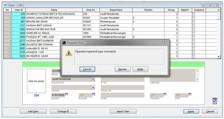Close the Program Error dialog
224x119 pixels.
pyautogui.click(x=163, y=42)
